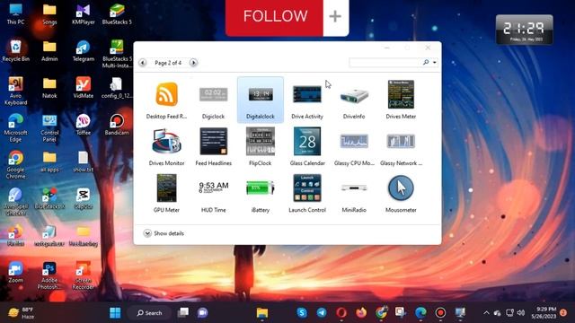Click the gadget search field
Viewport: 575px width, 323px height.
(x=385, y=63)
